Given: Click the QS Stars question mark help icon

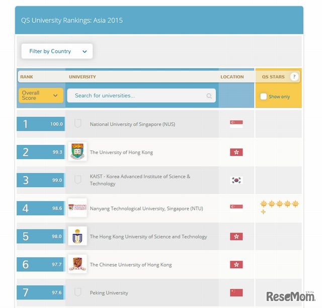Looking at the screenshot, I should pos(294,76).
